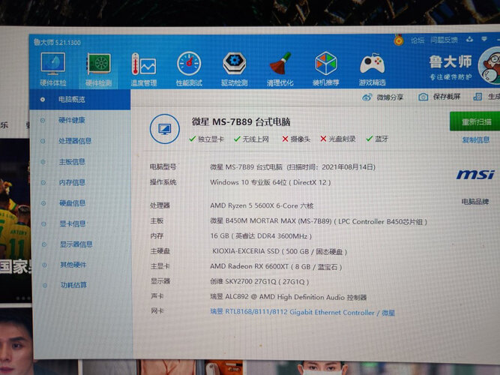
Task: Click the medal icon in title bar
Action: point(399,40)
